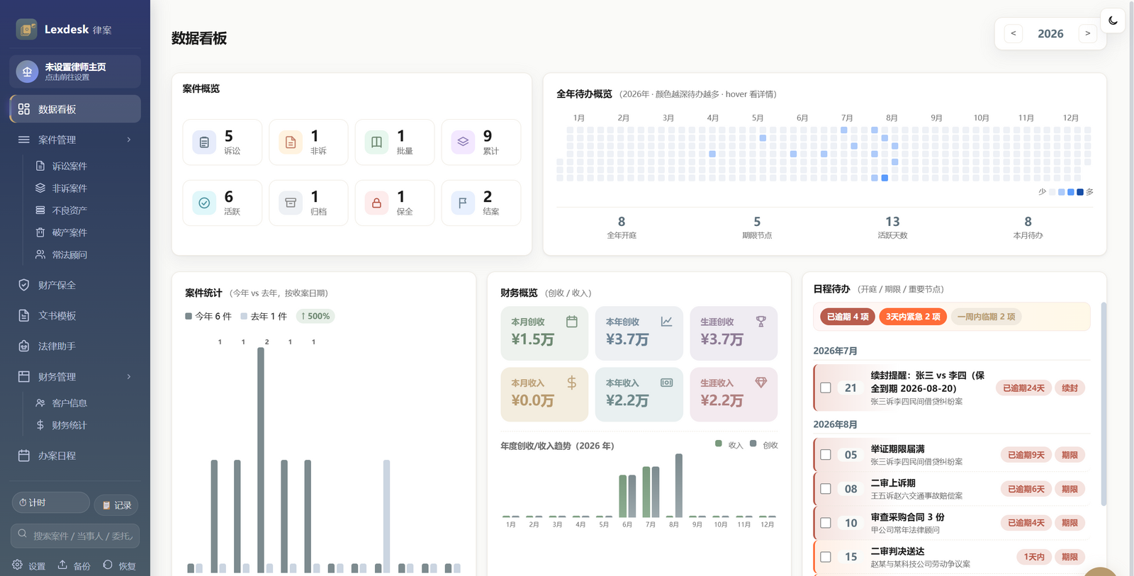
Task: Check the 二审上诉期 task checkbox
Action: pyautogui.click(x=826, y=489)
